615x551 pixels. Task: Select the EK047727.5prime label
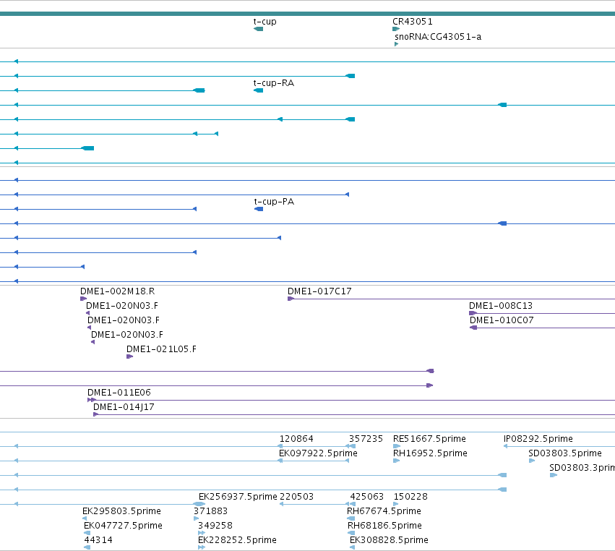123,526
